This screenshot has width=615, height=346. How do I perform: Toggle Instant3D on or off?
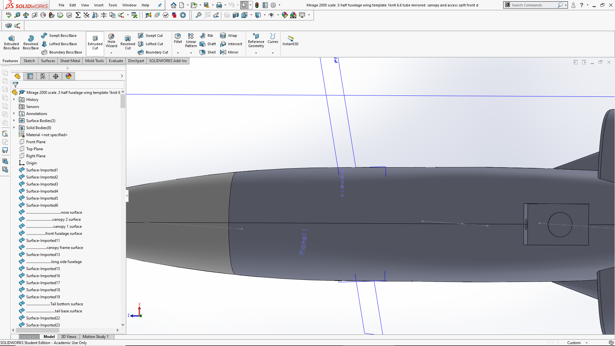pyautogui.click(x=290, y=40)
